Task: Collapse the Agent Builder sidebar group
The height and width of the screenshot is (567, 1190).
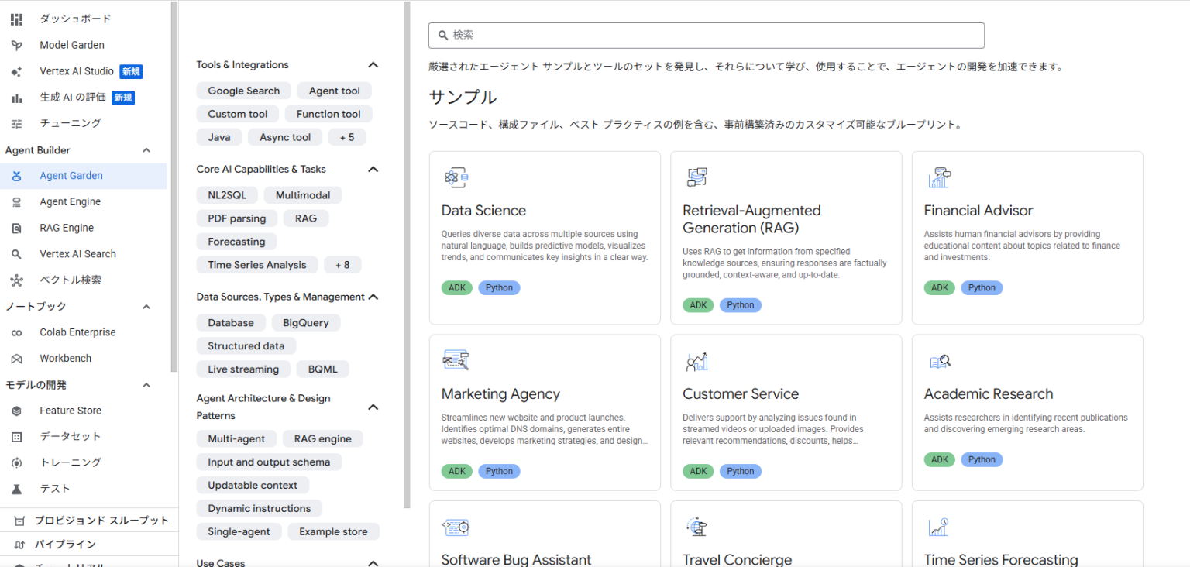Action: click(146, 150)
